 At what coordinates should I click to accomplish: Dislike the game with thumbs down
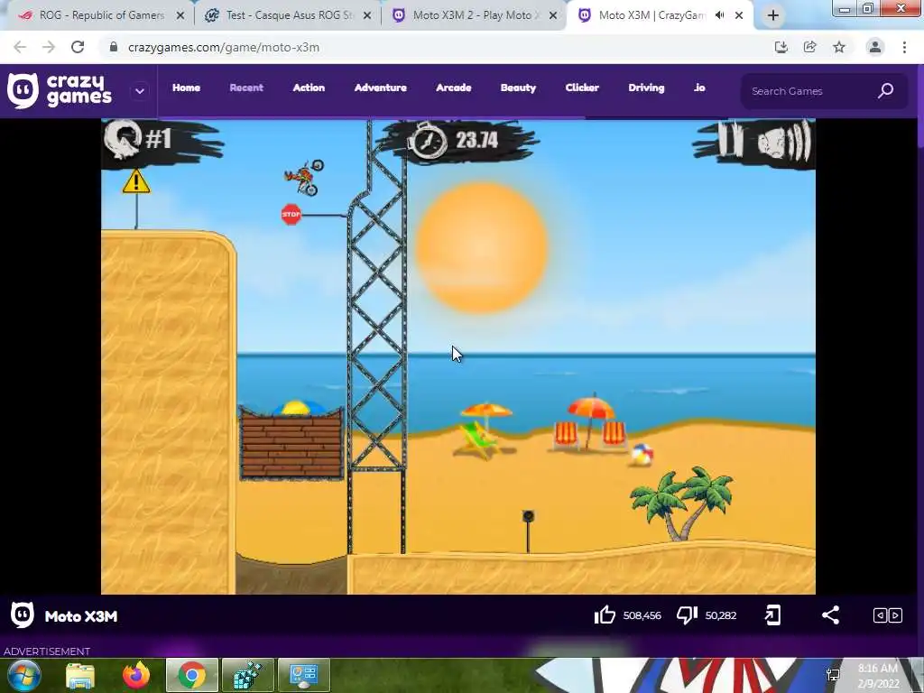(687, 615)
